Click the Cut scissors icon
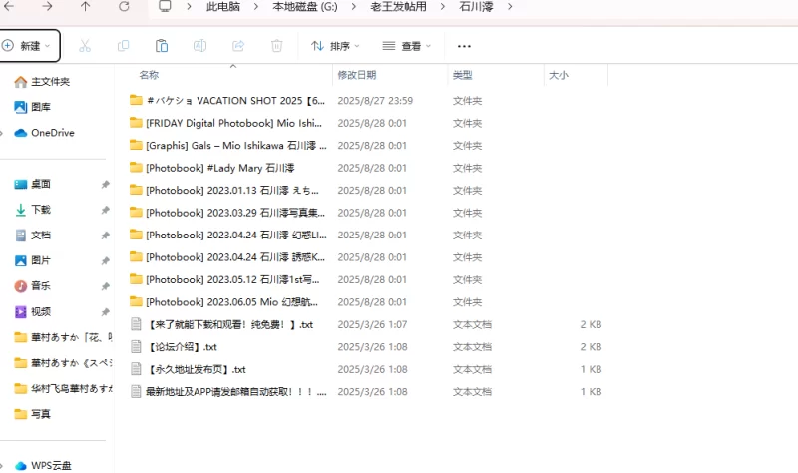798x473 pixels. [x=85, y=46]
